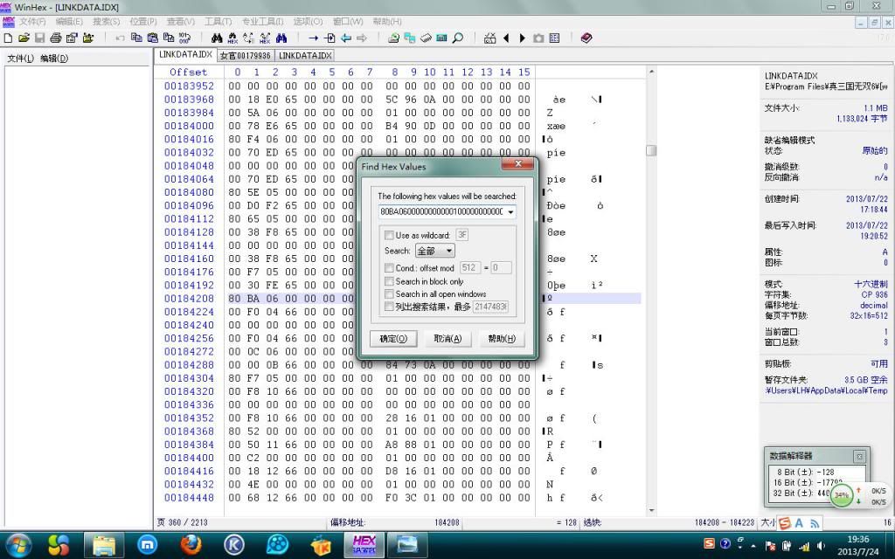Click the hex values search input field

[441, 211]
